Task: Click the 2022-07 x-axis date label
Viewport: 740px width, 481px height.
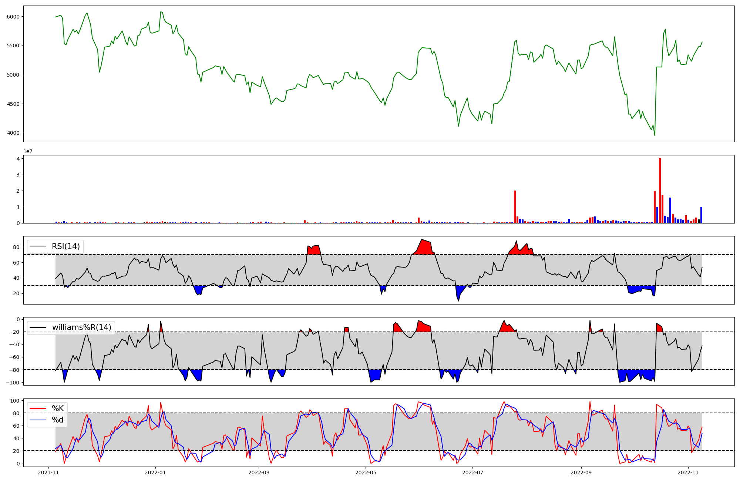Action: point(473,472)
